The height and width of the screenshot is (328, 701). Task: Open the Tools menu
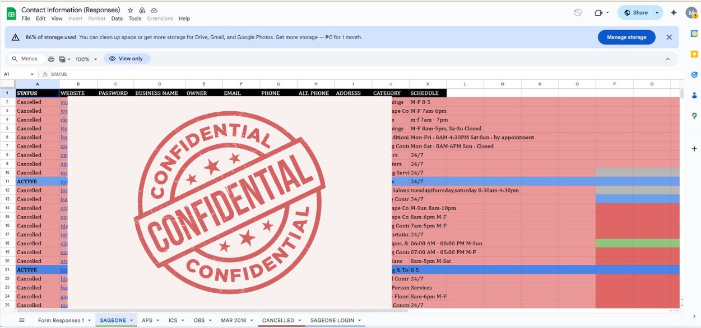point(135,18)
